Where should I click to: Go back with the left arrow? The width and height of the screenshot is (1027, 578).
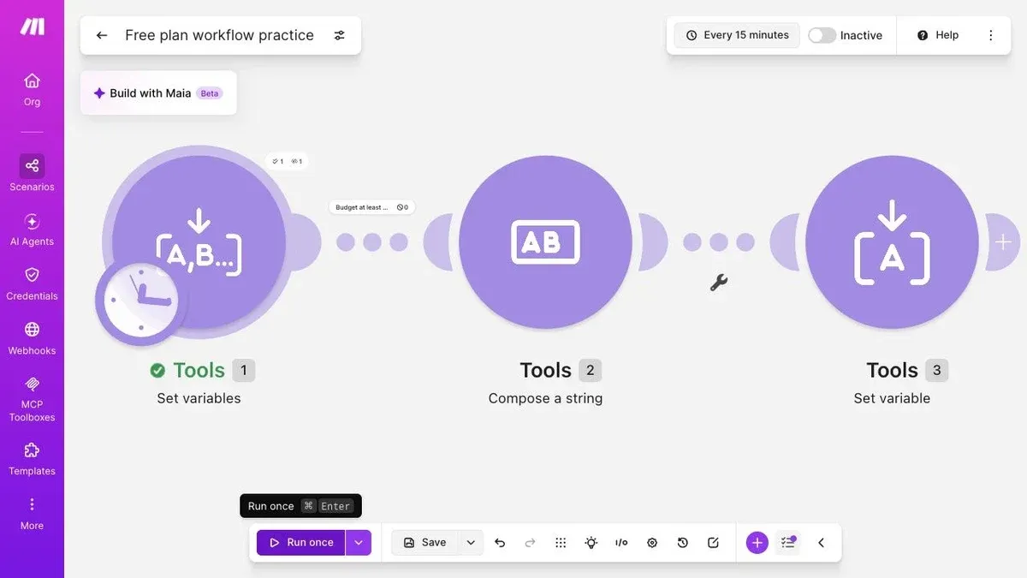tap(102, 35)
